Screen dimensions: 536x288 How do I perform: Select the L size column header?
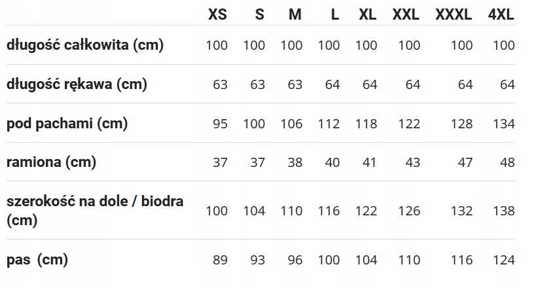pos(334,14)
